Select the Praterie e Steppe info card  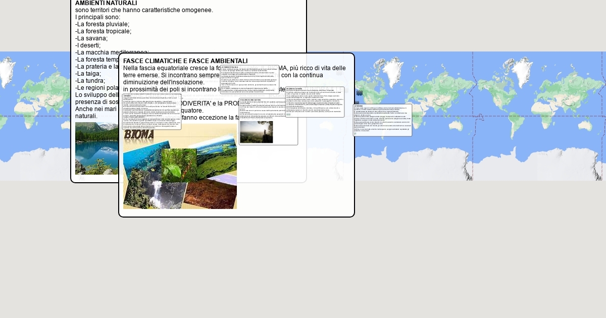click(315, 101)
